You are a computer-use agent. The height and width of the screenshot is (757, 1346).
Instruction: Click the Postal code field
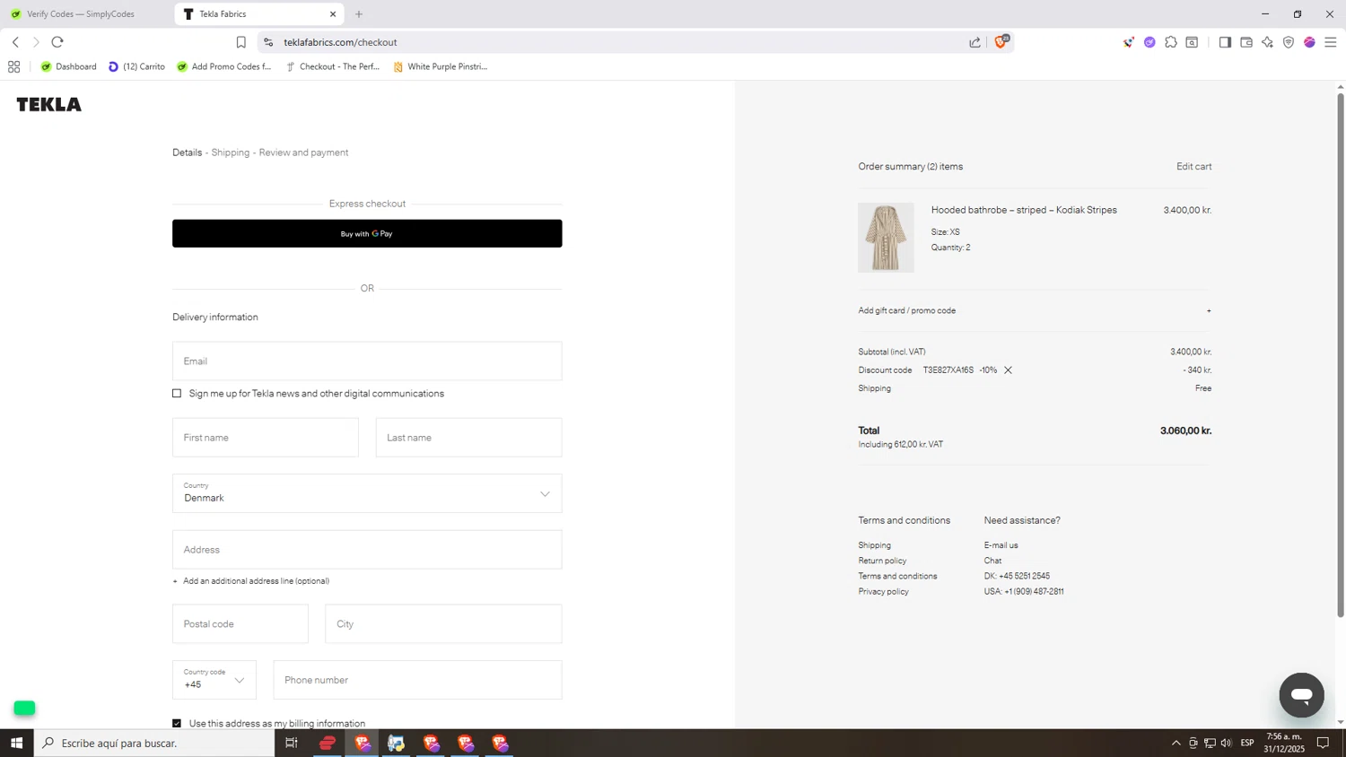240,624
